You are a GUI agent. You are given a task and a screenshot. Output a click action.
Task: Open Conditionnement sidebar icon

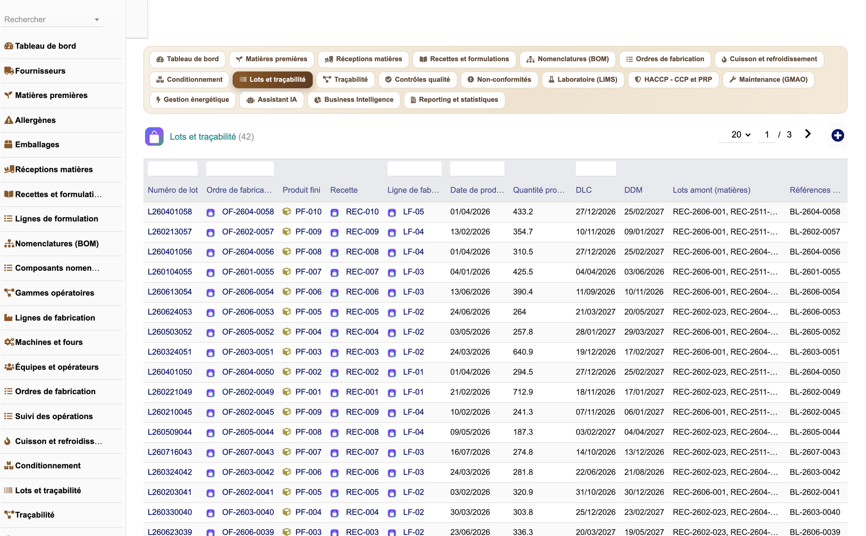click(x=8, y=466)
